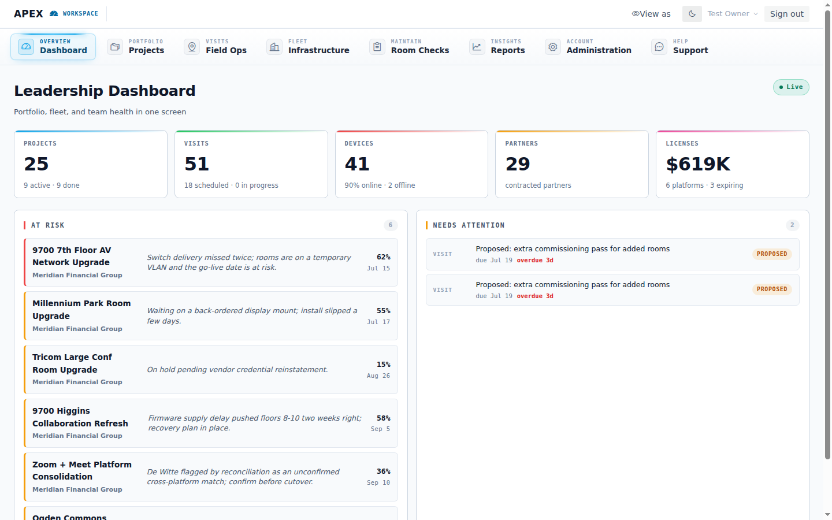Click the first PROPOSED status badge
Image resolution: width=832 pixels, height=520 pixels.
pyautogui.click(x=772, y=254)
